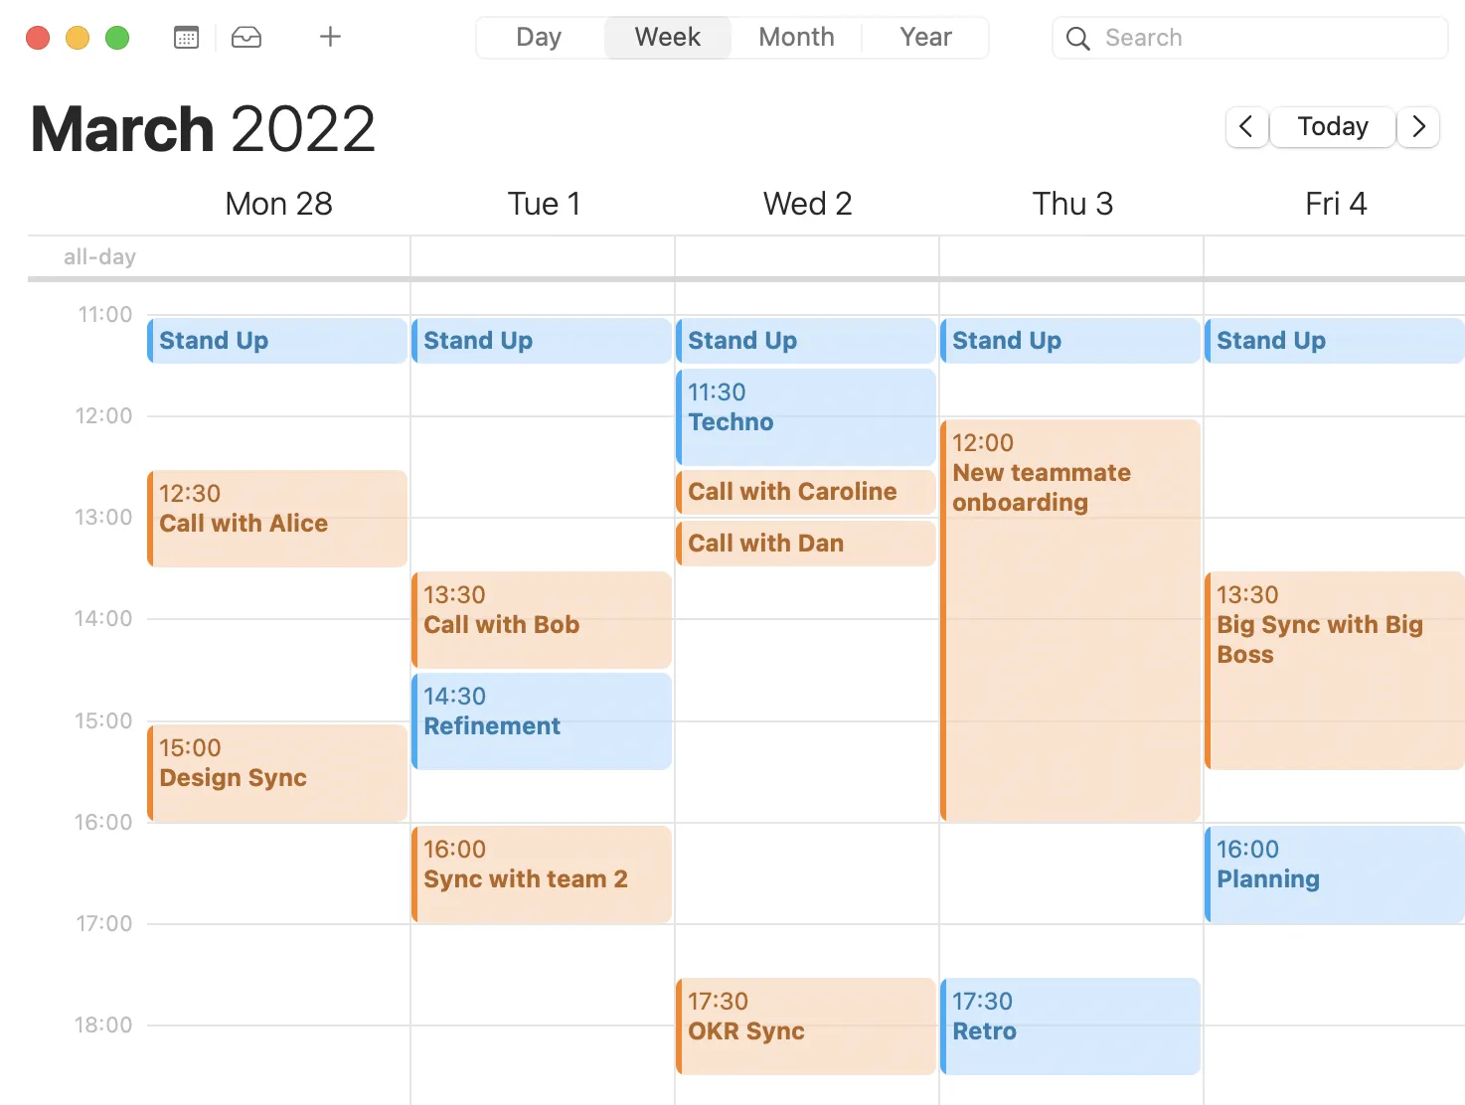The image size is (1465, 1105).
Task: Switch to the Year view tab
Action: (924, 37)
